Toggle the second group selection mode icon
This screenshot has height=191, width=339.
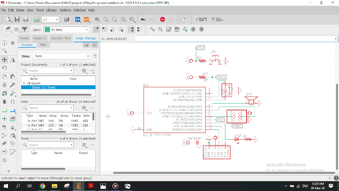tap(105, 29)
